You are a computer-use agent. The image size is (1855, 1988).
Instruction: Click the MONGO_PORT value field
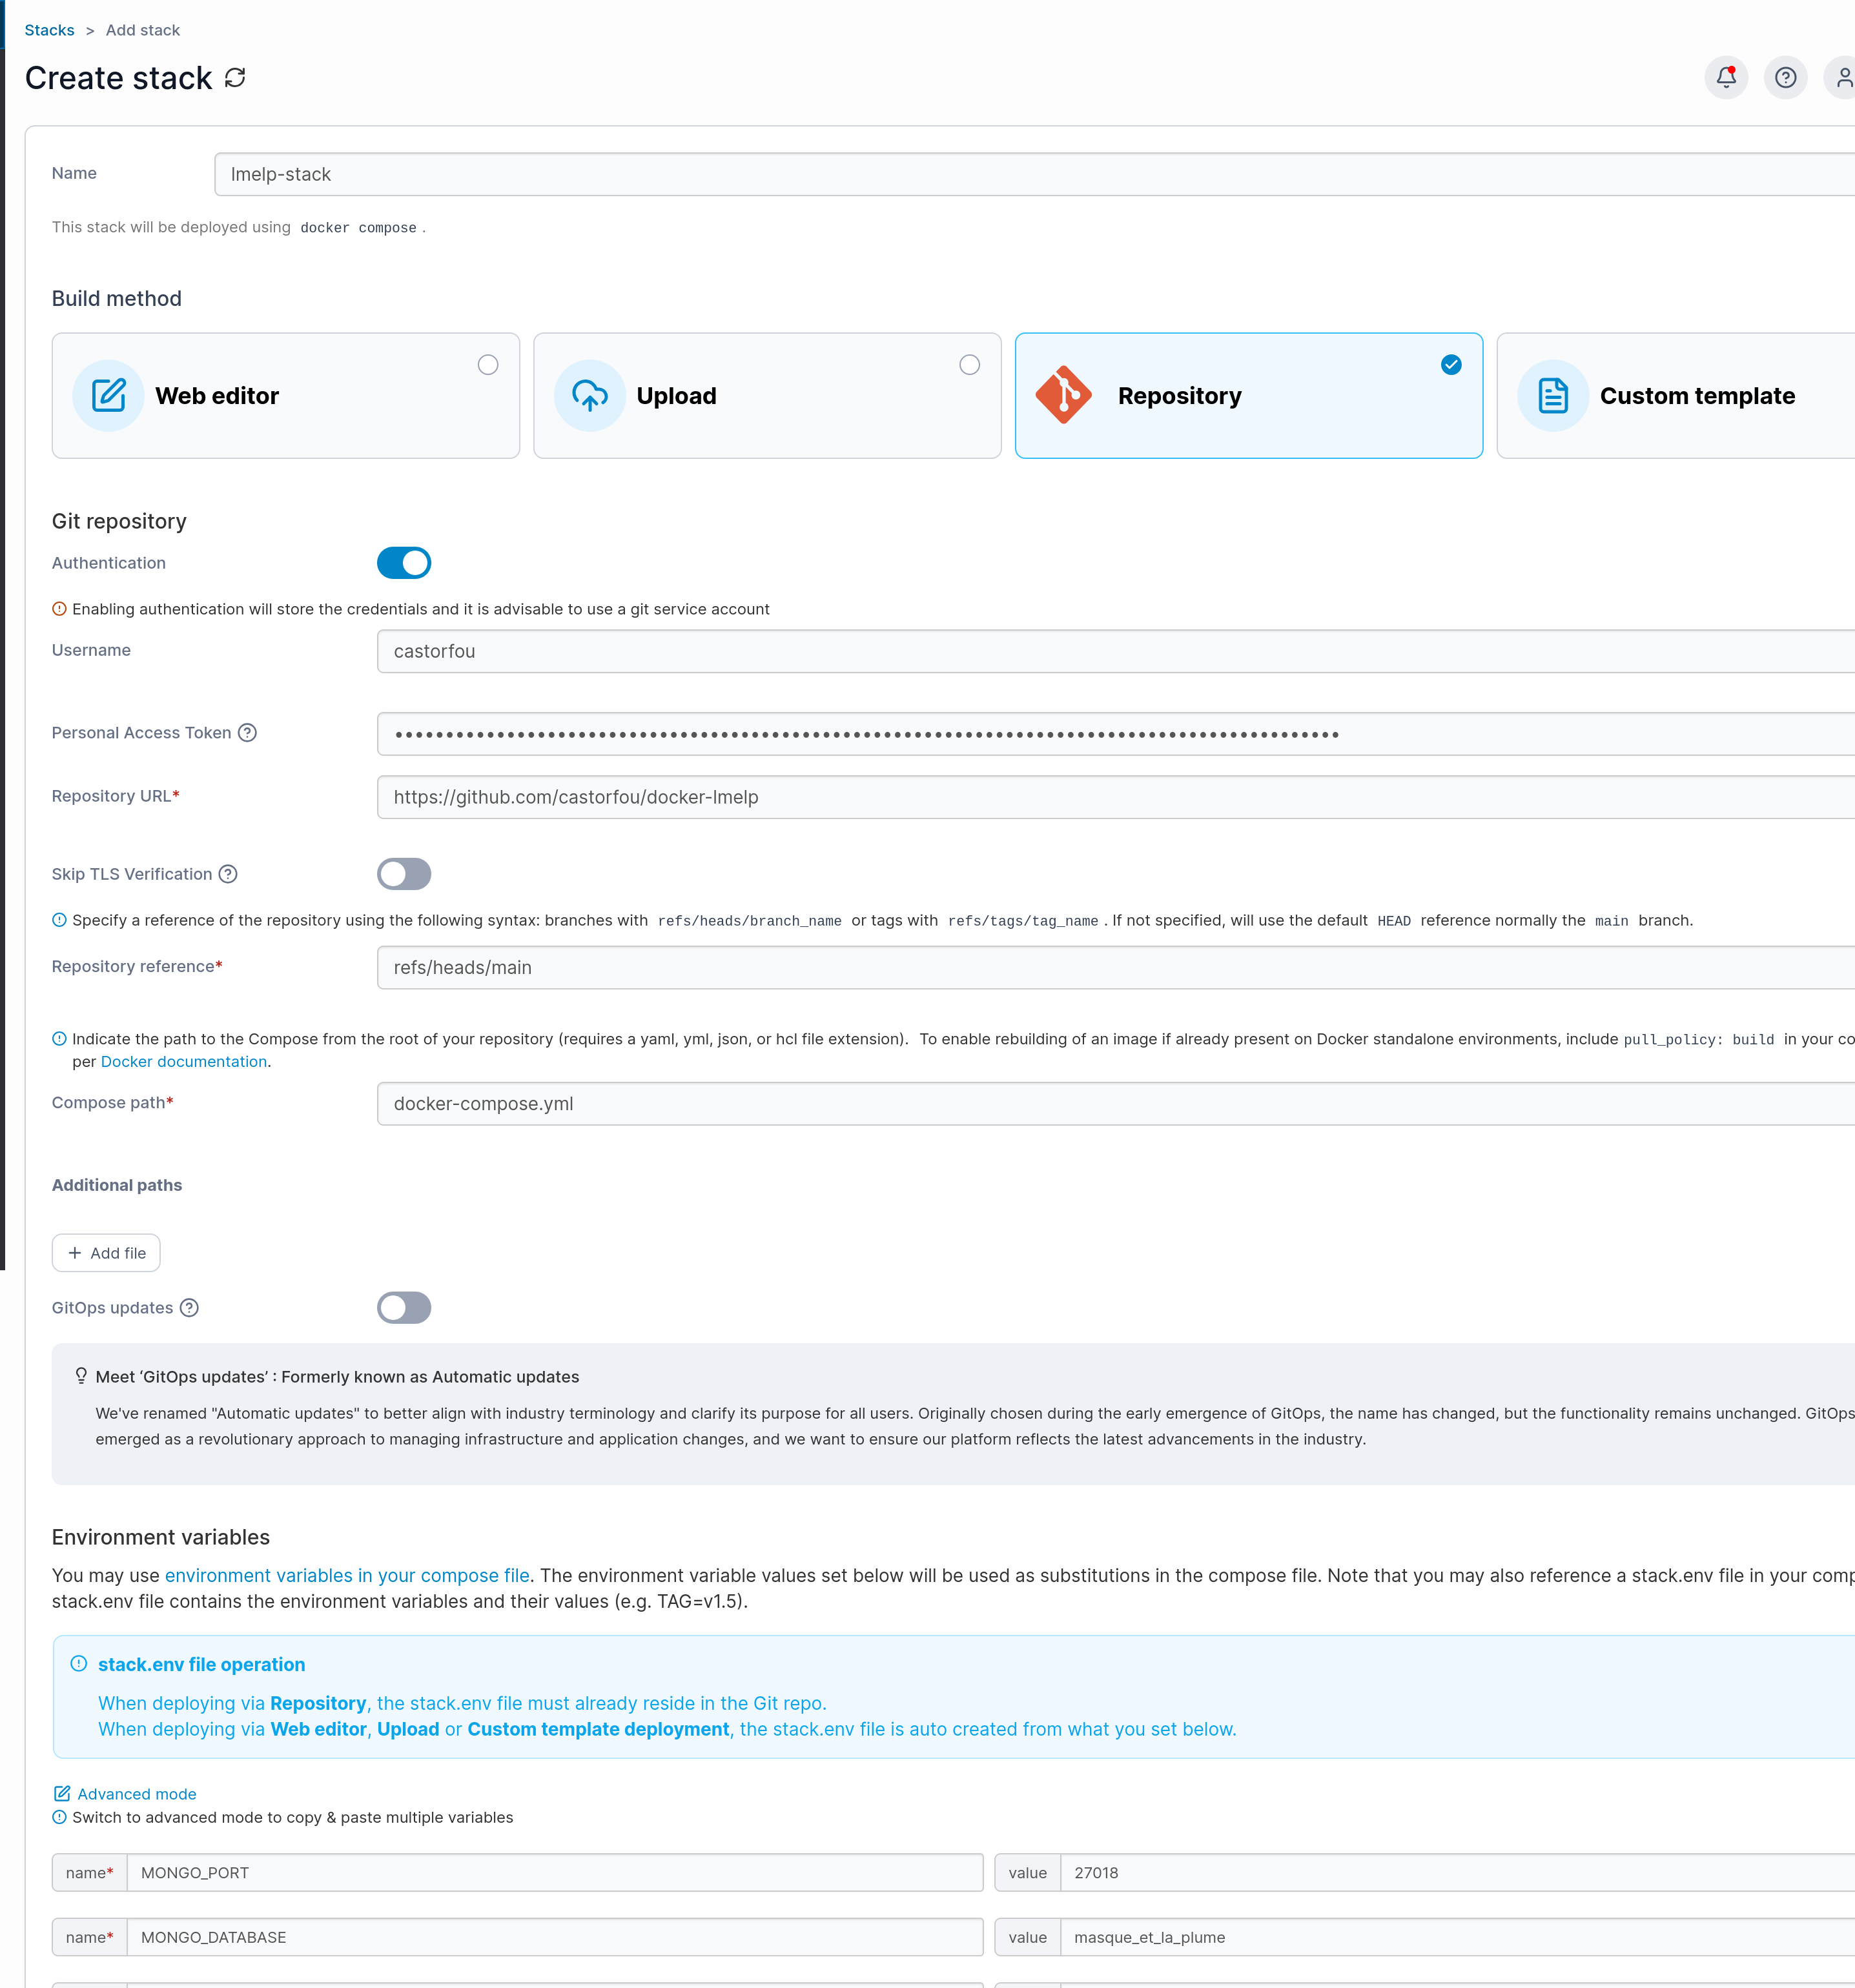click(1451, 1873)
